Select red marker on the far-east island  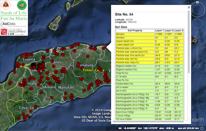(192, 39)
